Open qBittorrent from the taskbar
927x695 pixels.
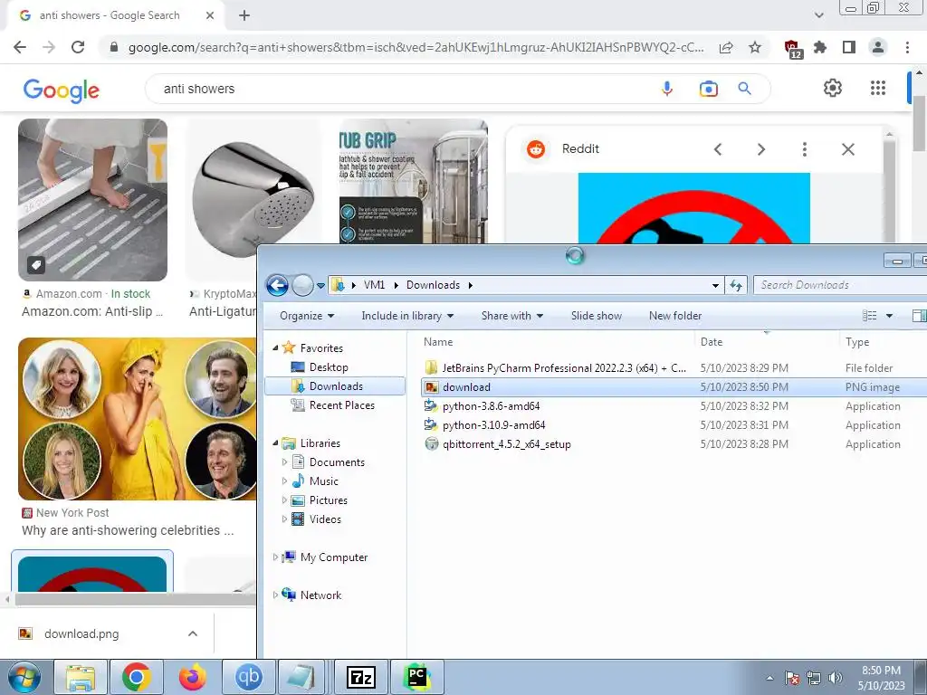coord(248,677)
